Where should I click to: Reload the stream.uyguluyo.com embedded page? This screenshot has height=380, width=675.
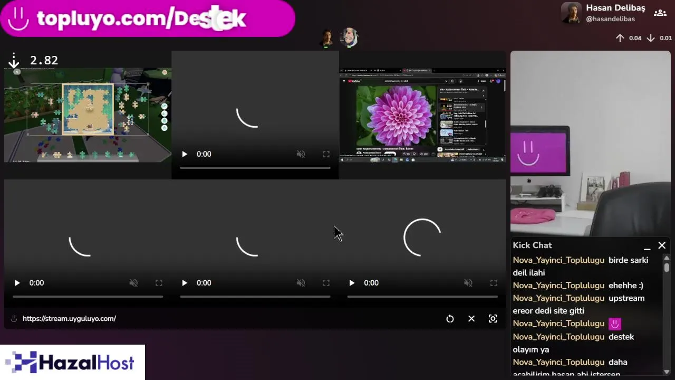pos(450,319)
